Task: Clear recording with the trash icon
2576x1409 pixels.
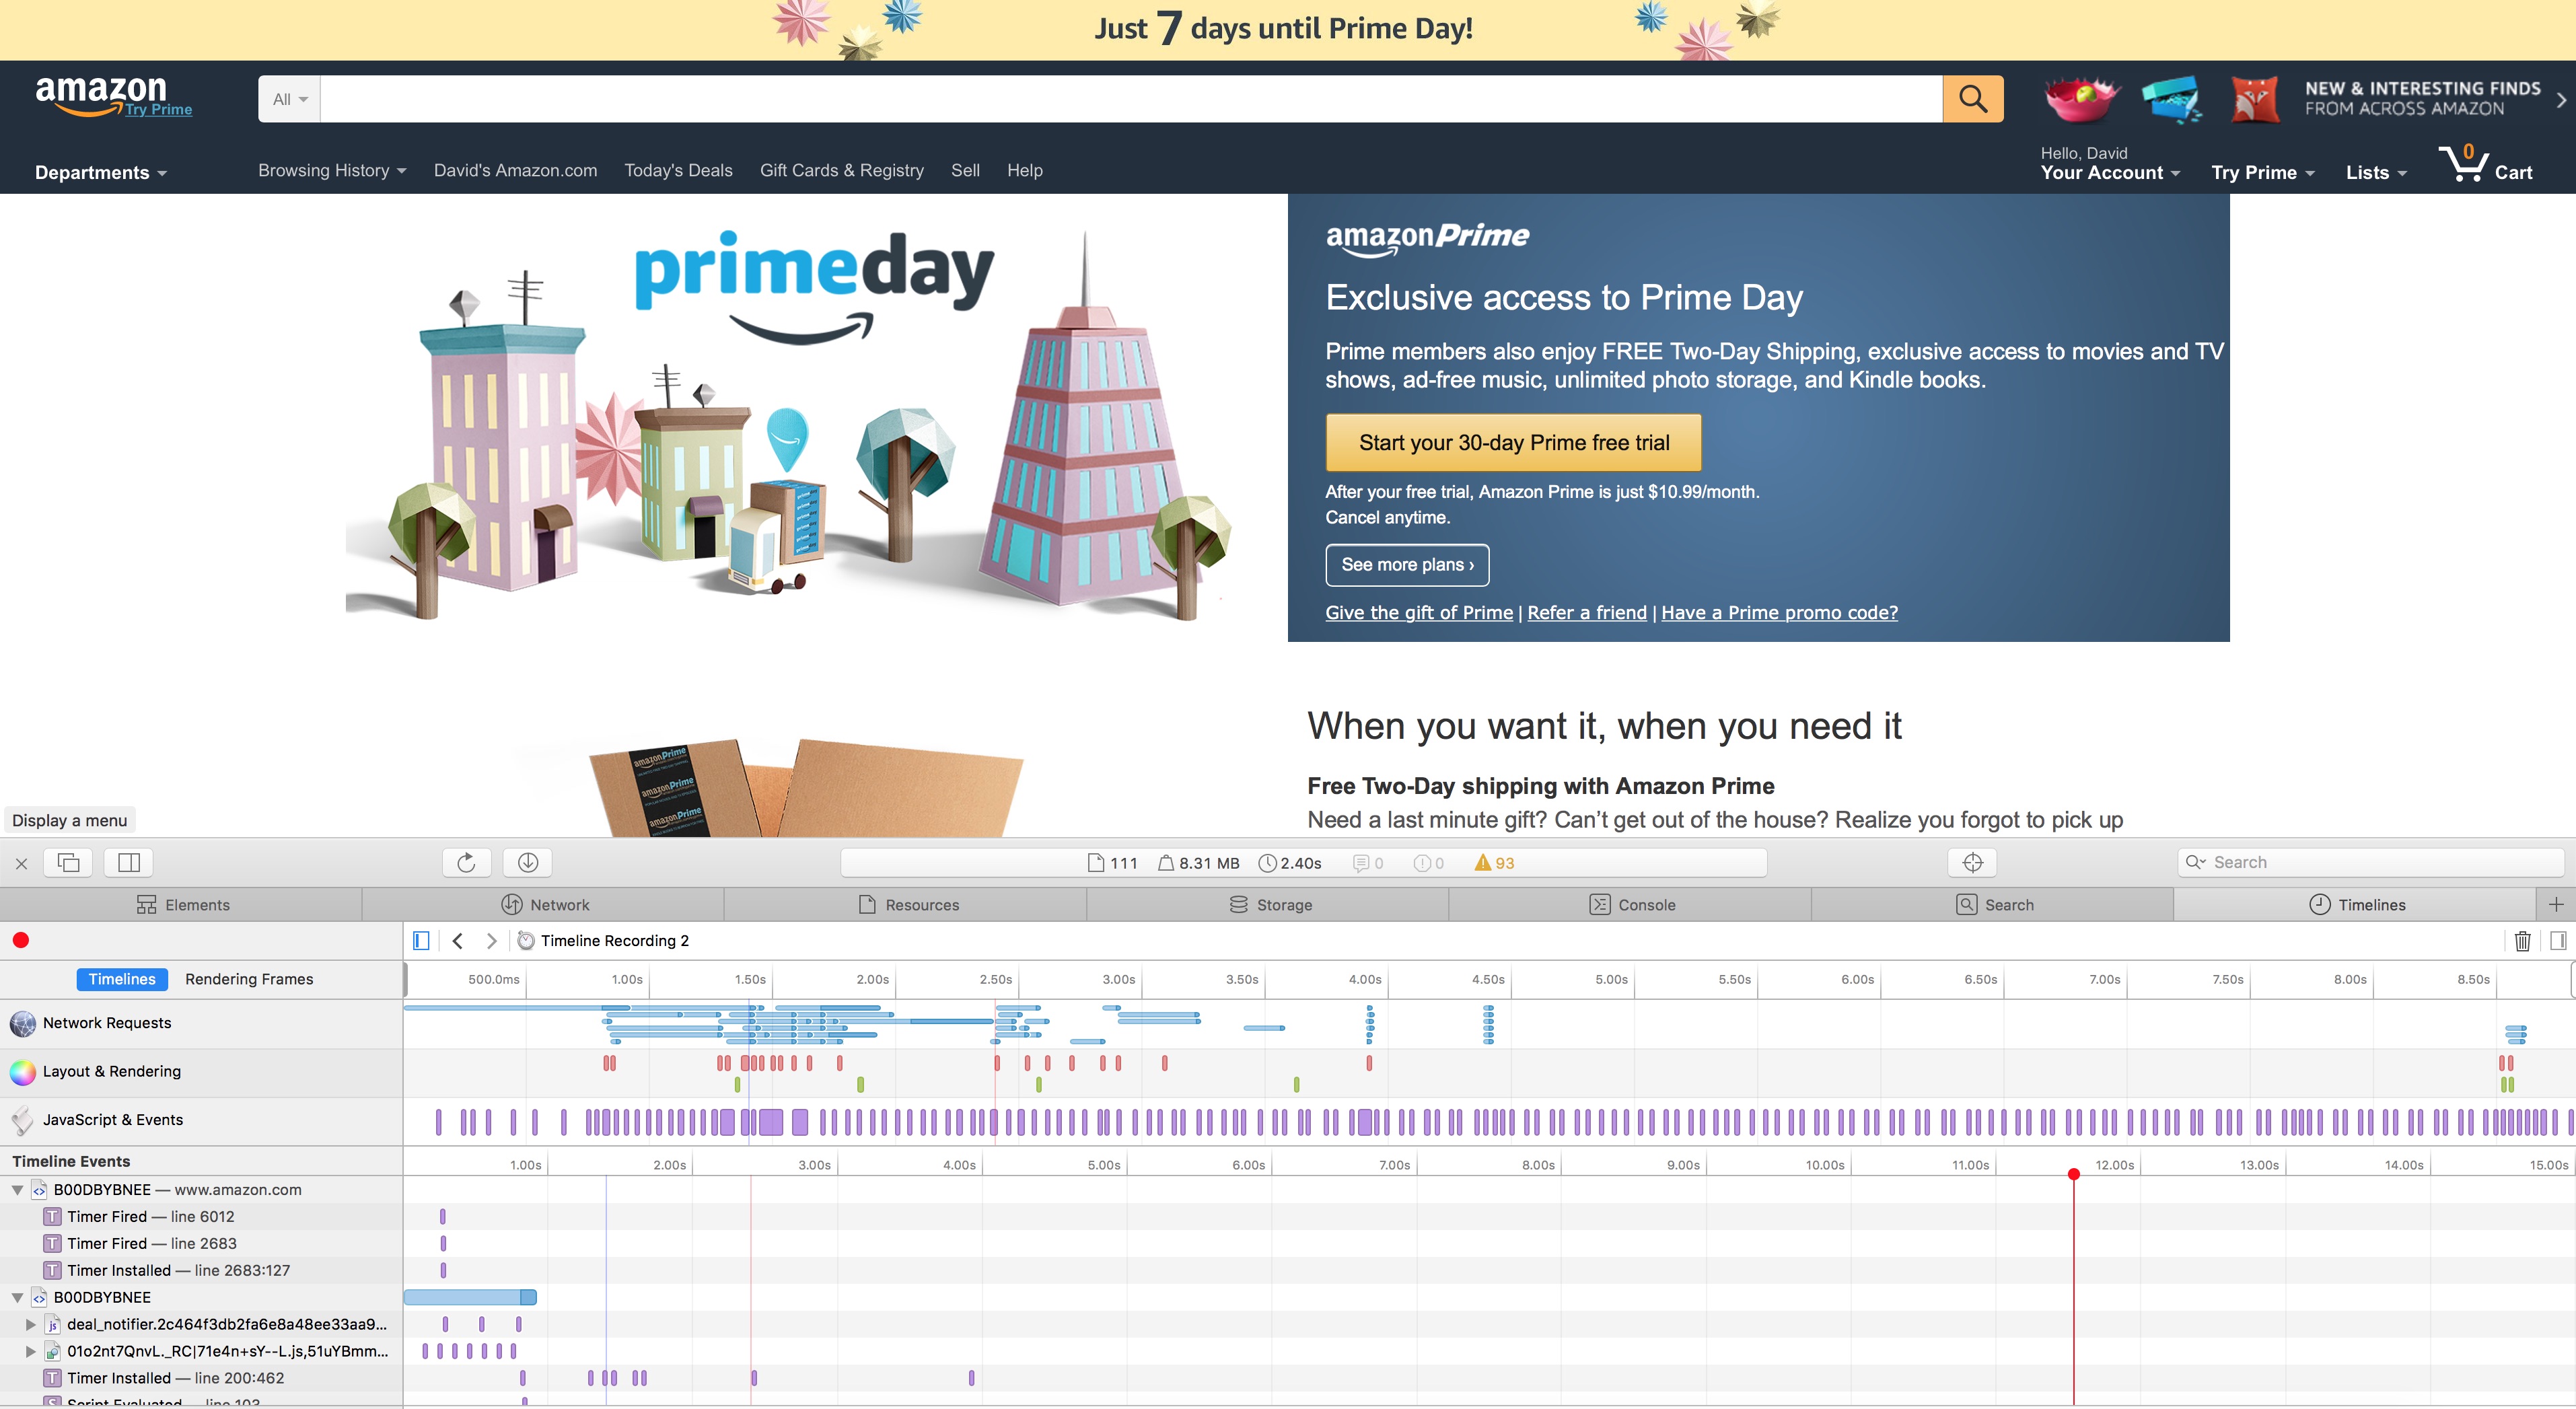Action: [2522, 940]
